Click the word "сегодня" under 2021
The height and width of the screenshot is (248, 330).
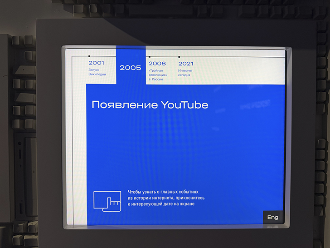(x=184, y=75)
